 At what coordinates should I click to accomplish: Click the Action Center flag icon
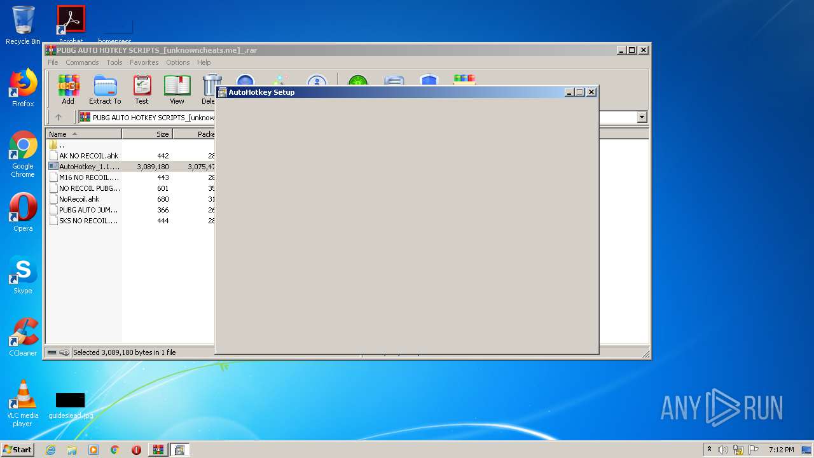click(x=753, y=450)
